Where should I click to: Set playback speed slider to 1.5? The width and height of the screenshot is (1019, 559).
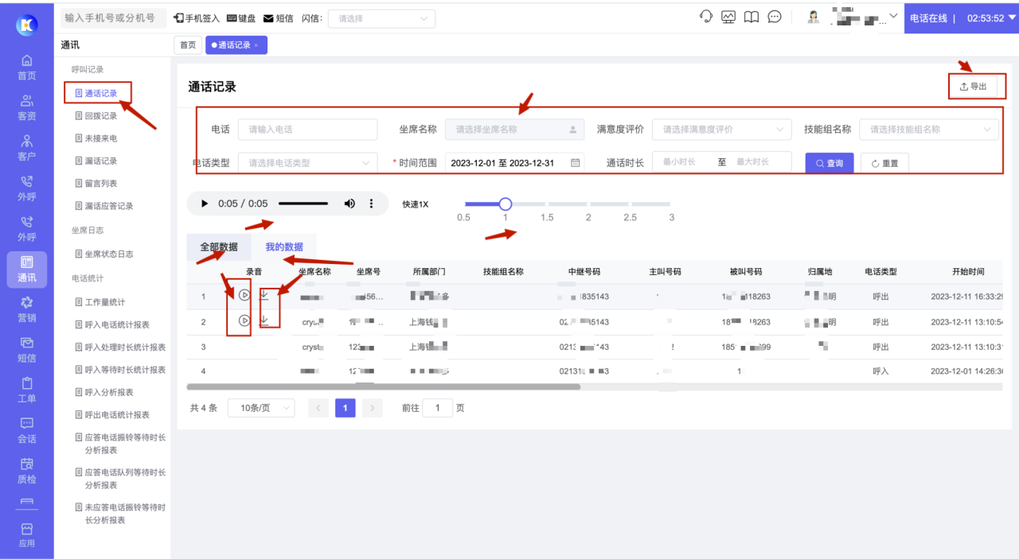pos(547,204)
